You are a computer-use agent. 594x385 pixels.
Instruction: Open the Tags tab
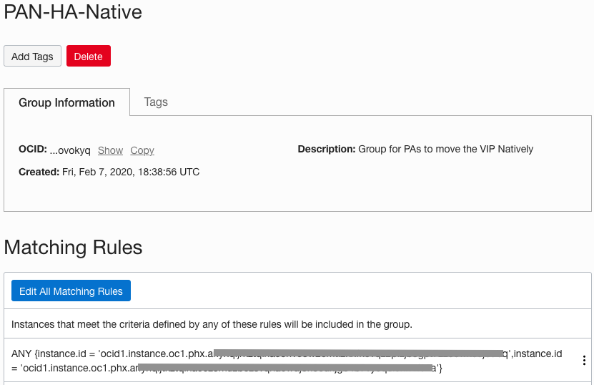pyautogui.click(x=156, y=102)
